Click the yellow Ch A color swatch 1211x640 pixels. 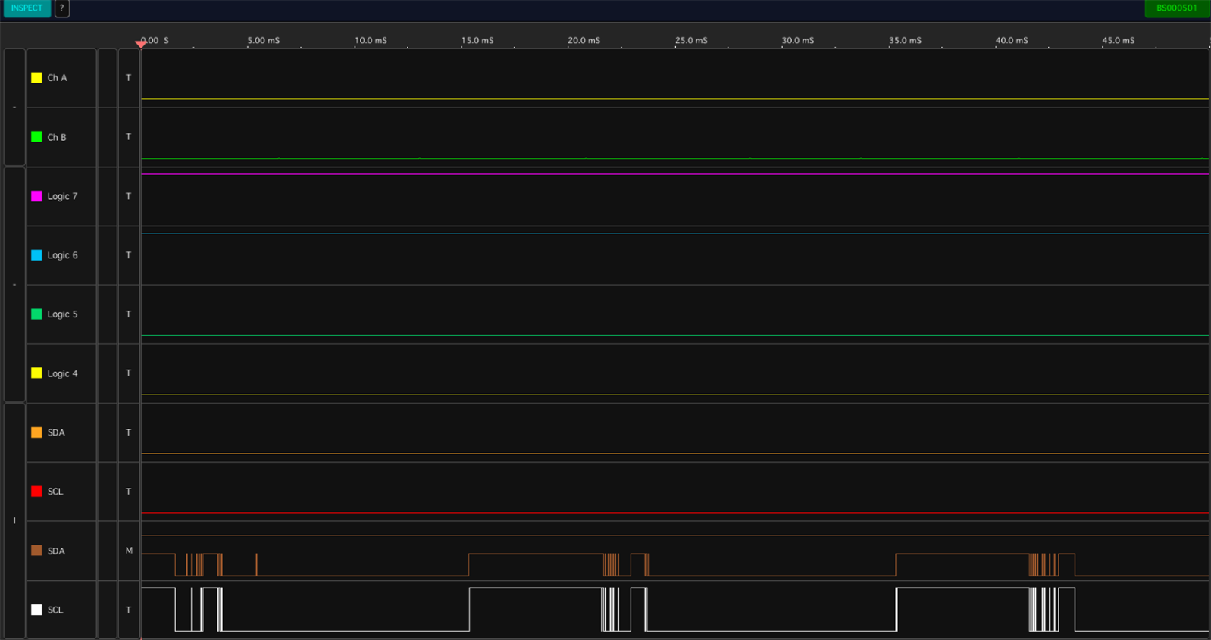tap(36, 78)
